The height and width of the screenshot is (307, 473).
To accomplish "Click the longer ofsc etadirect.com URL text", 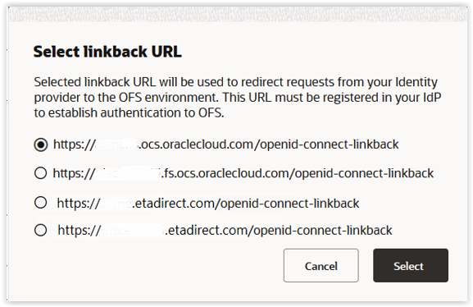I will tap(225, 230).
